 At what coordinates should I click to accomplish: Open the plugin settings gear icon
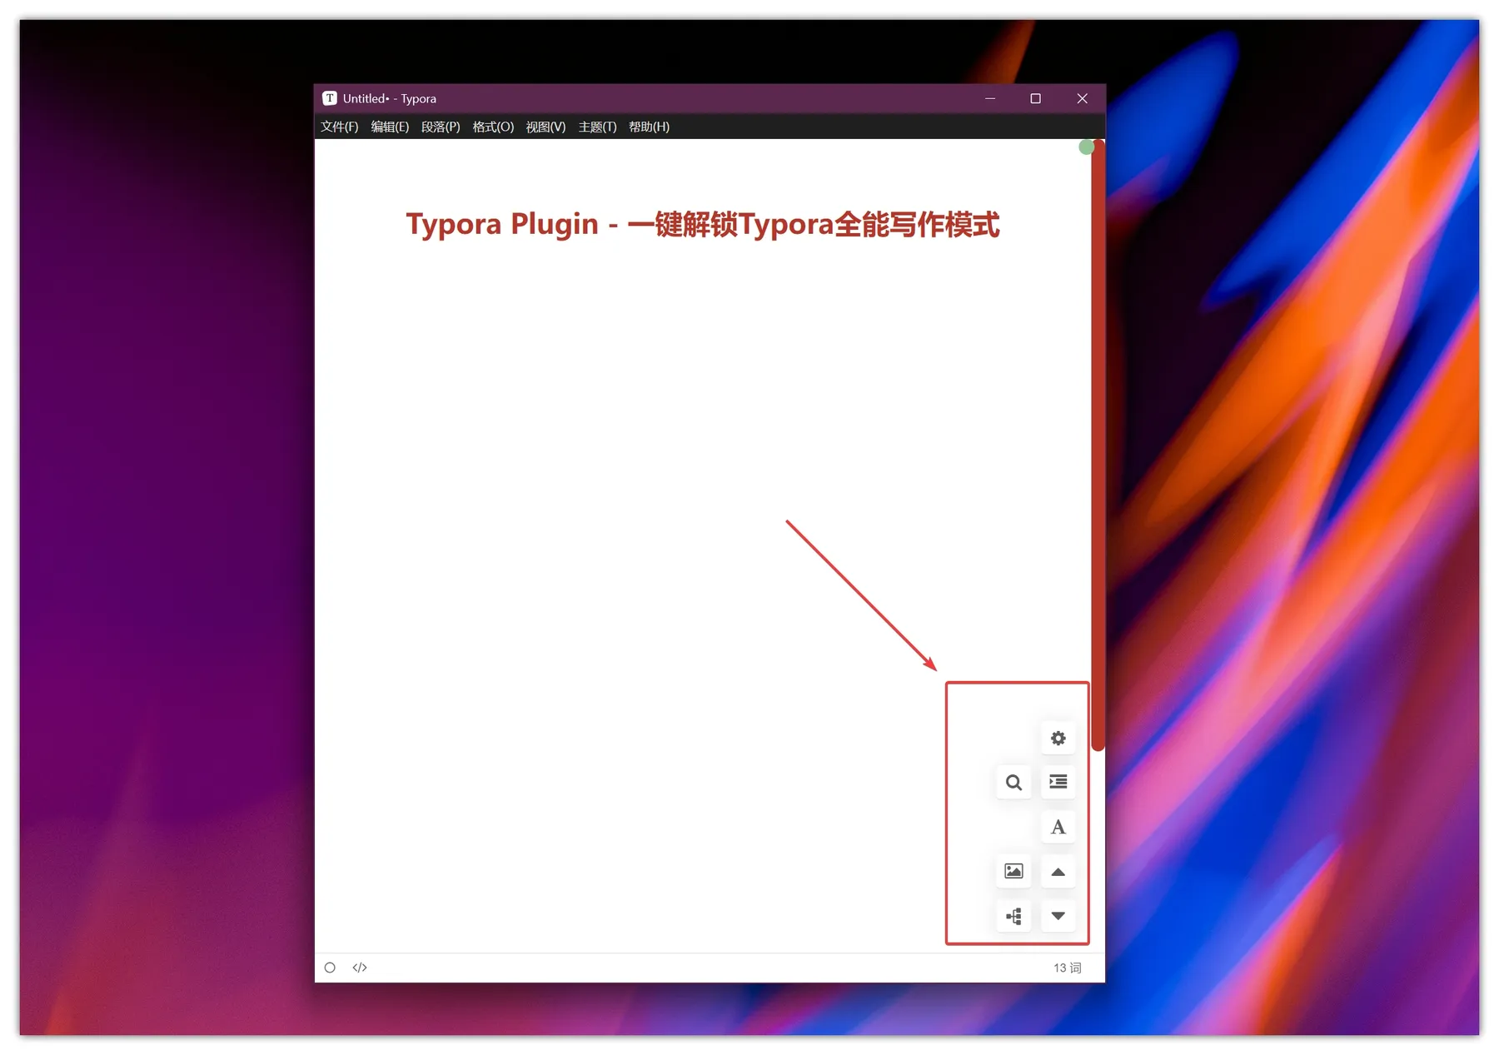(1057, 738)
